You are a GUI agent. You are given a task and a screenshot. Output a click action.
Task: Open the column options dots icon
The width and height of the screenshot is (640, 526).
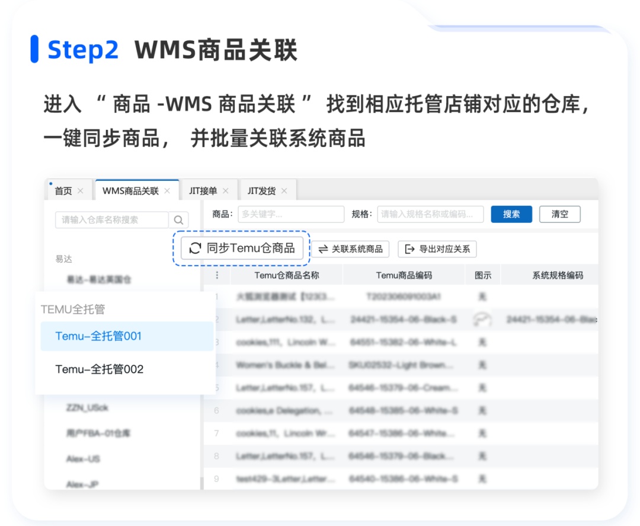click(217, 275)
